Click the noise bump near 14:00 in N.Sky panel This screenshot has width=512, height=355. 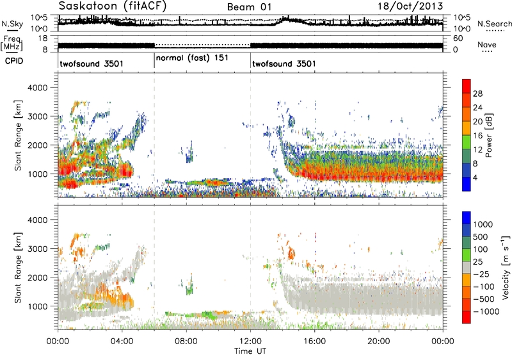(287, 20)
